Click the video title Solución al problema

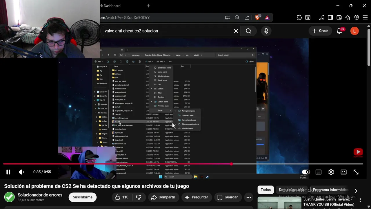point(97,186)
